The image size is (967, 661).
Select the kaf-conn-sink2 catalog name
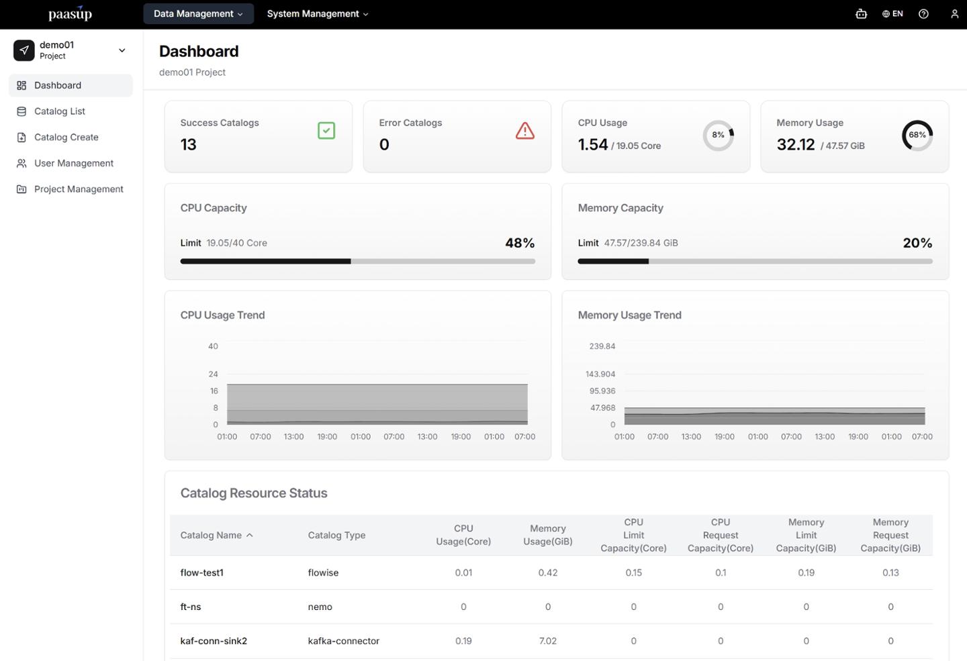pos(214,641)
